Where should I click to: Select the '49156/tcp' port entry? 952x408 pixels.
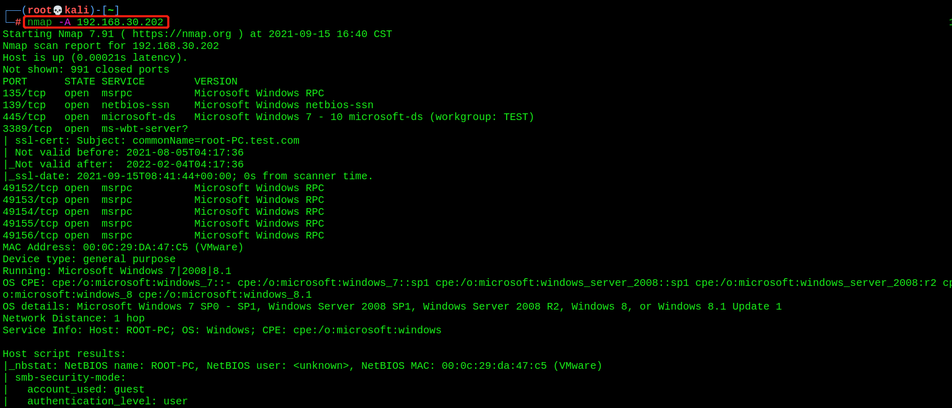30,235
